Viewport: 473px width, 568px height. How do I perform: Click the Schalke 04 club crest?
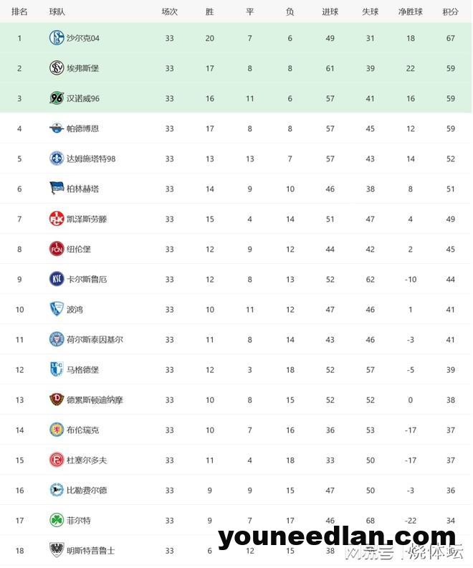pos(57,38)
